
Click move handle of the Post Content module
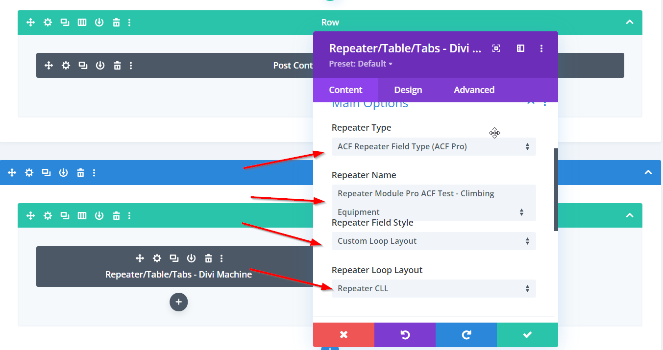pyautogui.click(x=49, y=65)
